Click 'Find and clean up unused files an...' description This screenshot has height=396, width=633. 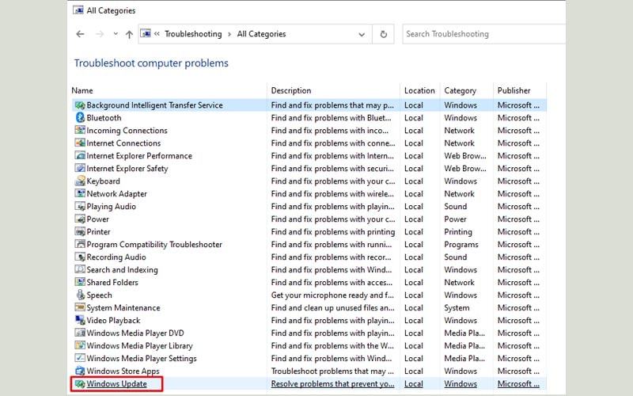pos(332,307)
